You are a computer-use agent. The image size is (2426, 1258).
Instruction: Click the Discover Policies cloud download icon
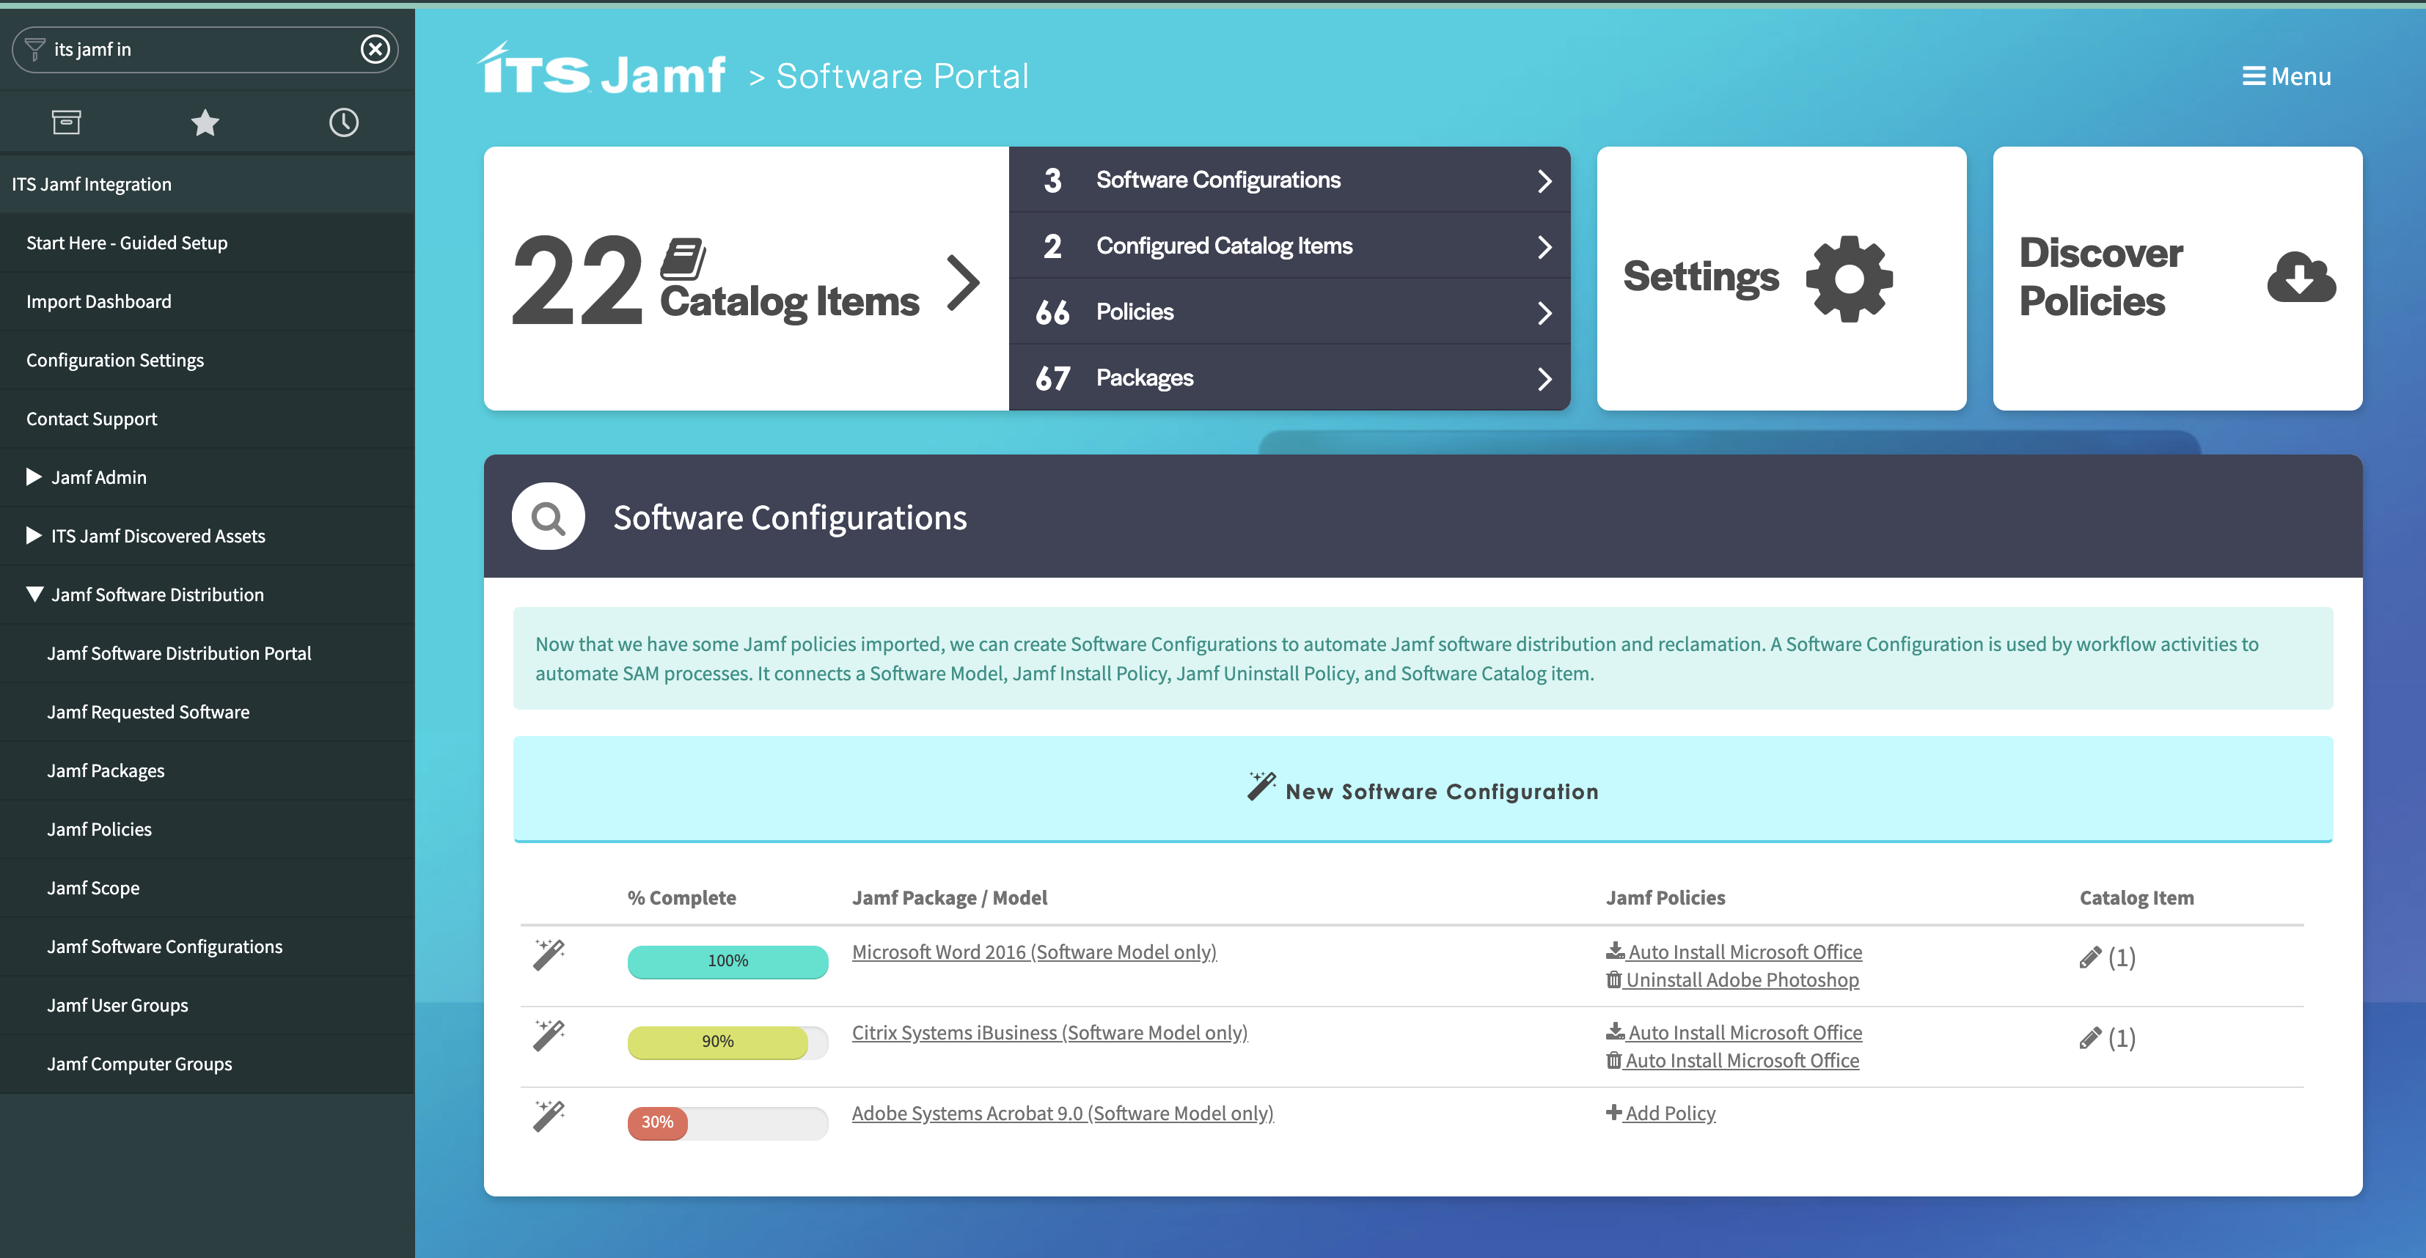pyautogui.click(x=2300, y=278)
